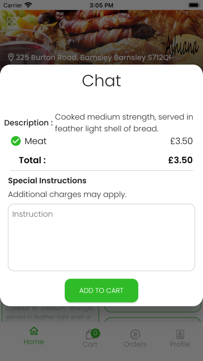Switch to the Home tab

(x=34, y=336)
